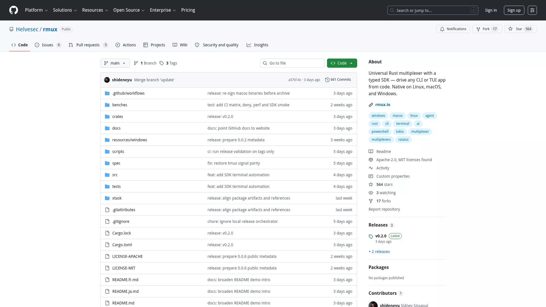Open the header settings icon beside Sign up
This screenshot has width=546, height=307.
(x=532, y=10)
